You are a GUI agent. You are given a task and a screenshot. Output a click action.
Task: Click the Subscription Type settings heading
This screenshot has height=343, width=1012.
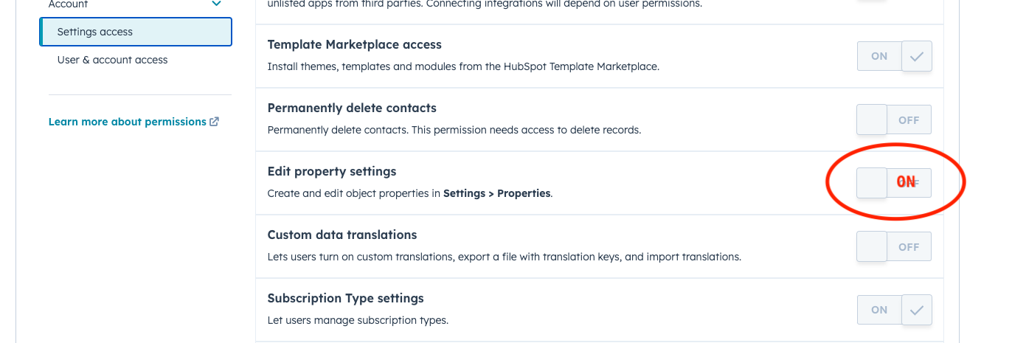(345, 299)
